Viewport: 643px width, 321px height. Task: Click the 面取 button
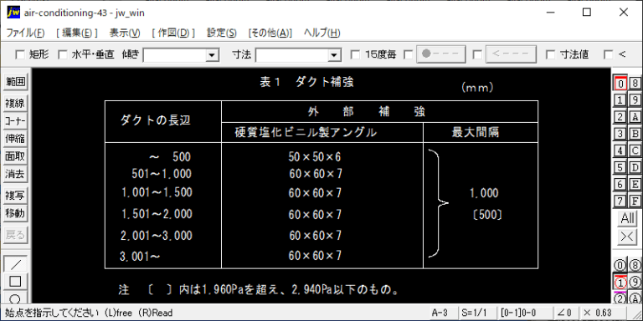click(15, 156)
